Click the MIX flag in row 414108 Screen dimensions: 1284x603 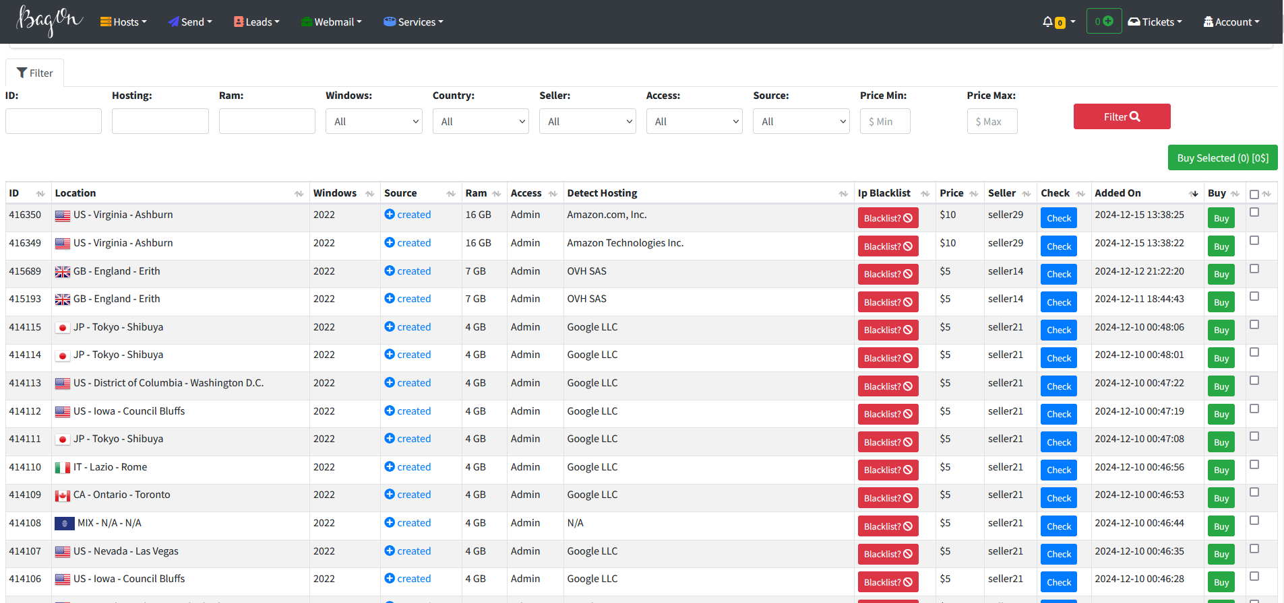[65, 523]
